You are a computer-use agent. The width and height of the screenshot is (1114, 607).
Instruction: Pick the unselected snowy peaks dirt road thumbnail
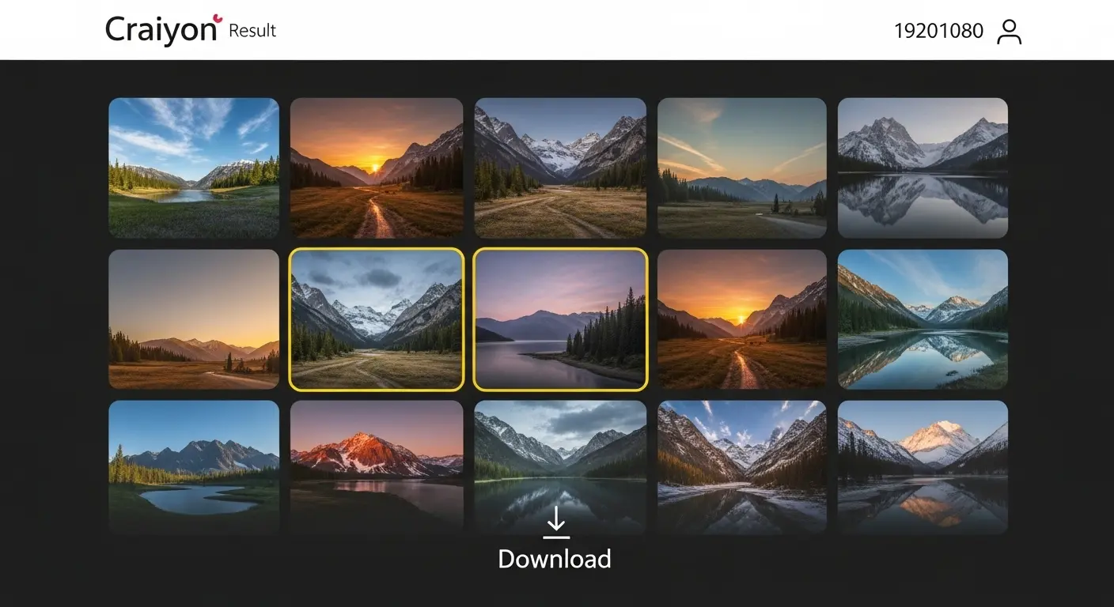point(560,168)
